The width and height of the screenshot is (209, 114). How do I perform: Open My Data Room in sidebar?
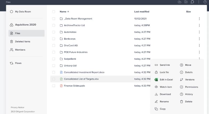point(21,12)
